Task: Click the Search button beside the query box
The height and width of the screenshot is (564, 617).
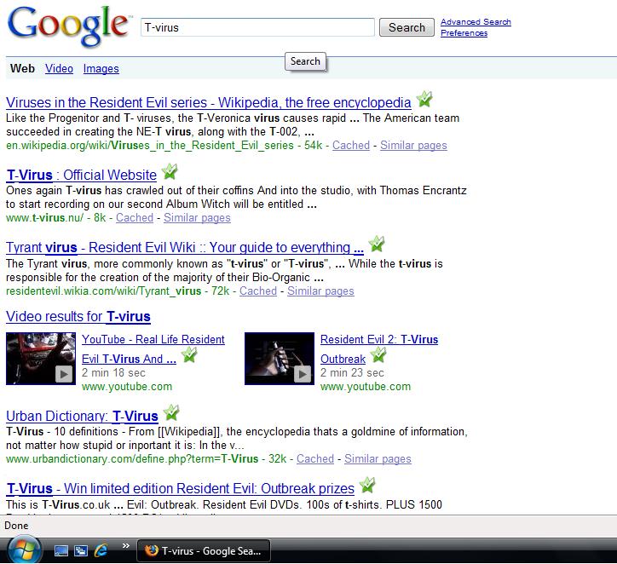Action: pos(407,27)
